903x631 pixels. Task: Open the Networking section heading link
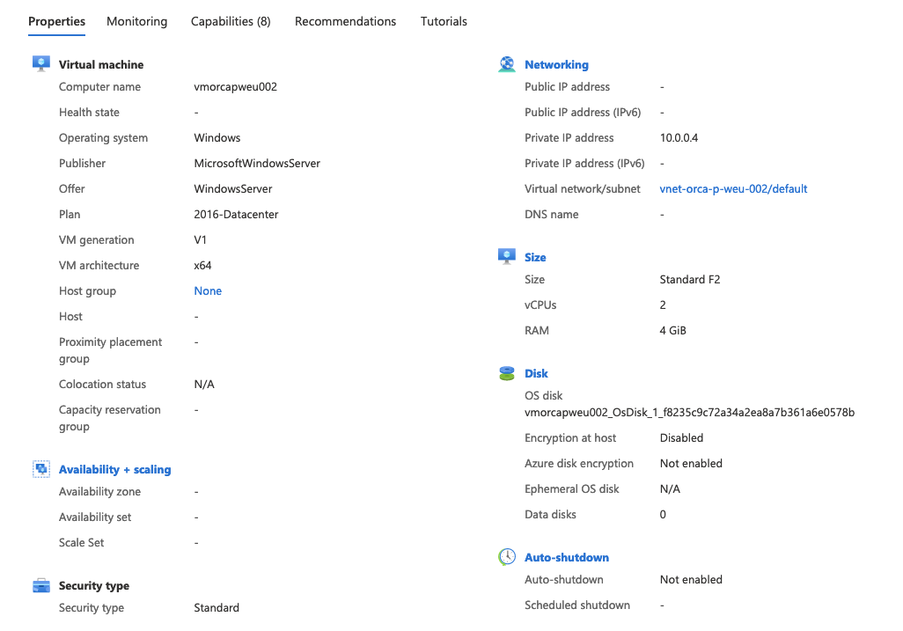pos(556,64)
